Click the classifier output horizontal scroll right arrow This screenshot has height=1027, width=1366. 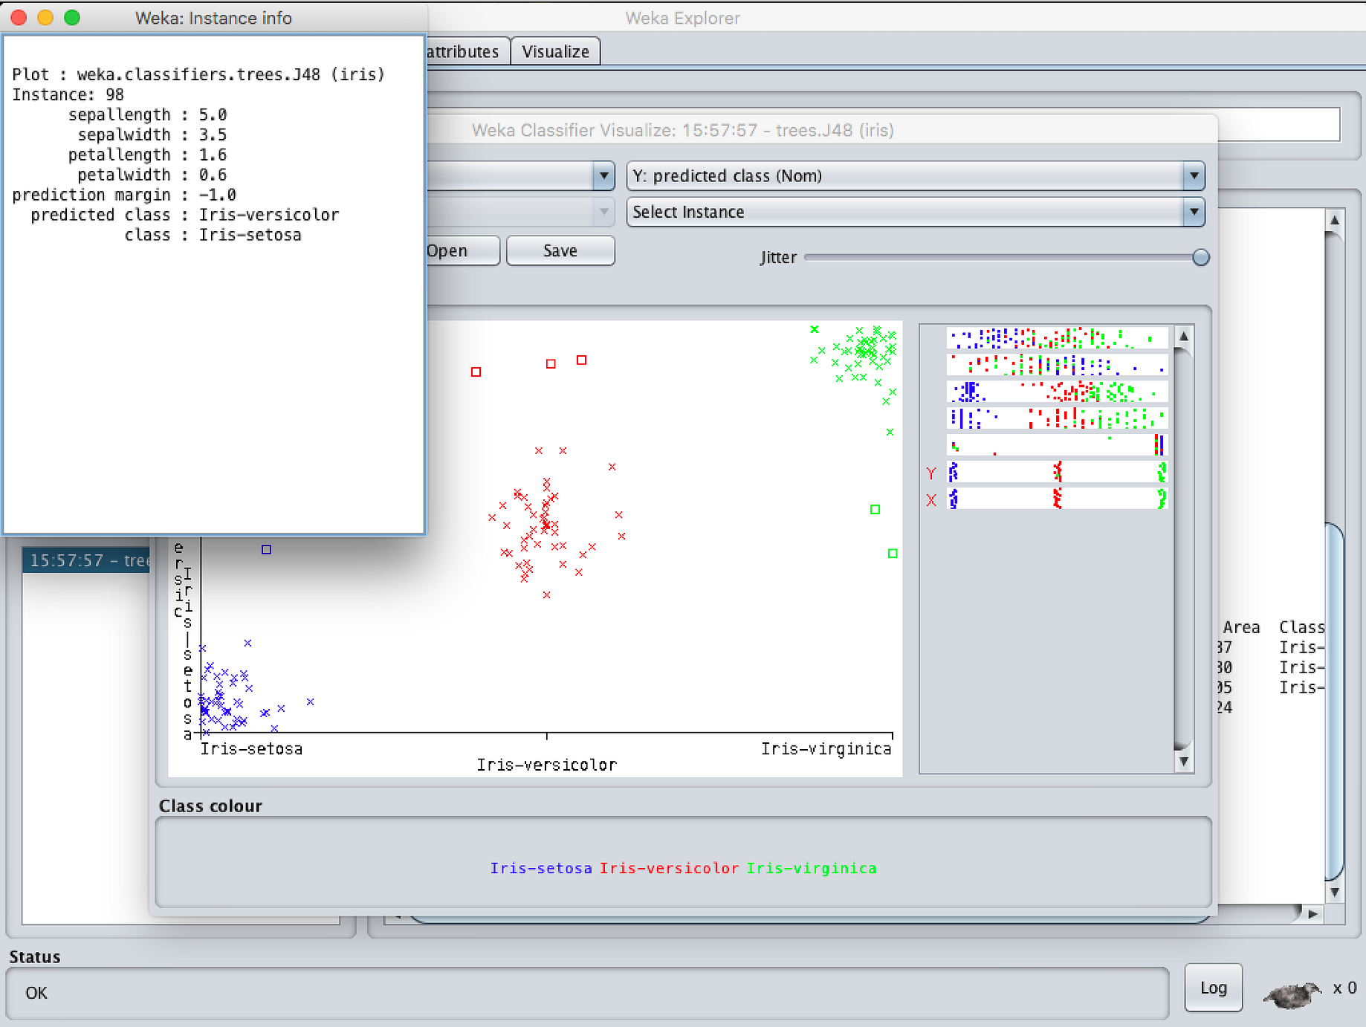[x=1313, y=914]
